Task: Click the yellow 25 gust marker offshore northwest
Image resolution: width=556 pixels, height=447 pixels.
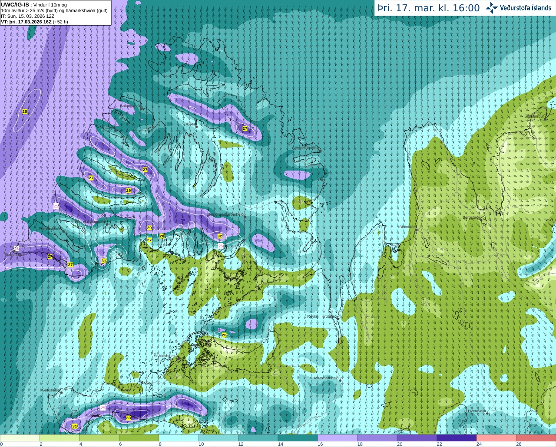Action: pos(25,112)
